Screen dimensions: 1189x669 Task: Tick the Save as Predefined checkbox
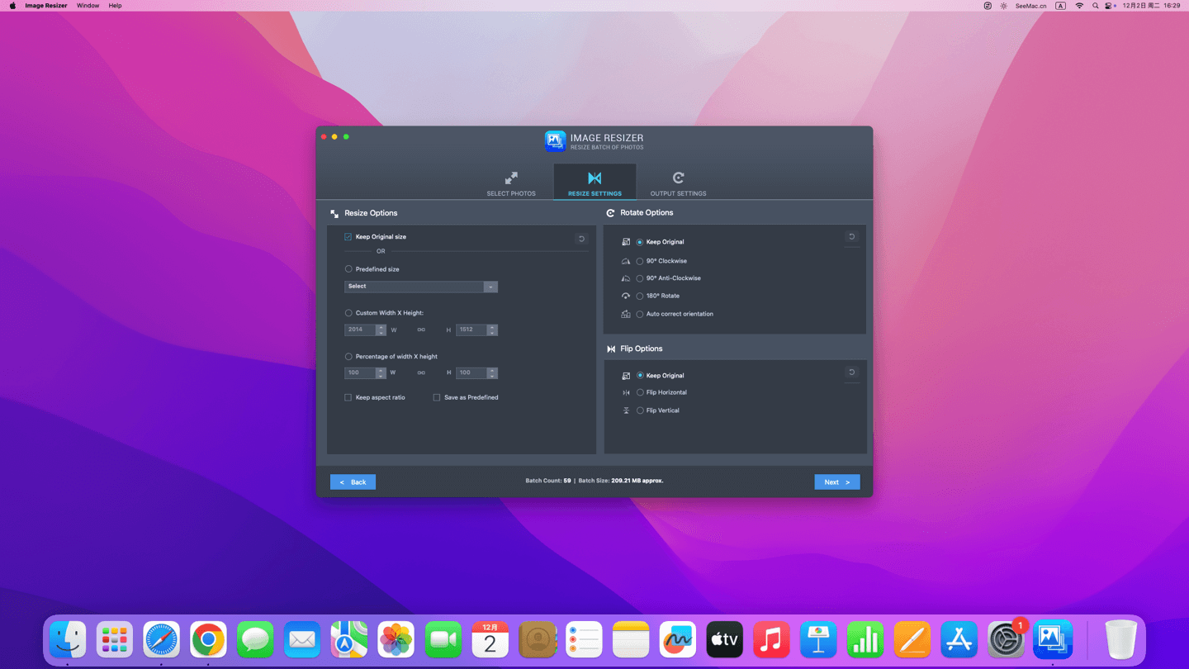[x=437, y=397]
